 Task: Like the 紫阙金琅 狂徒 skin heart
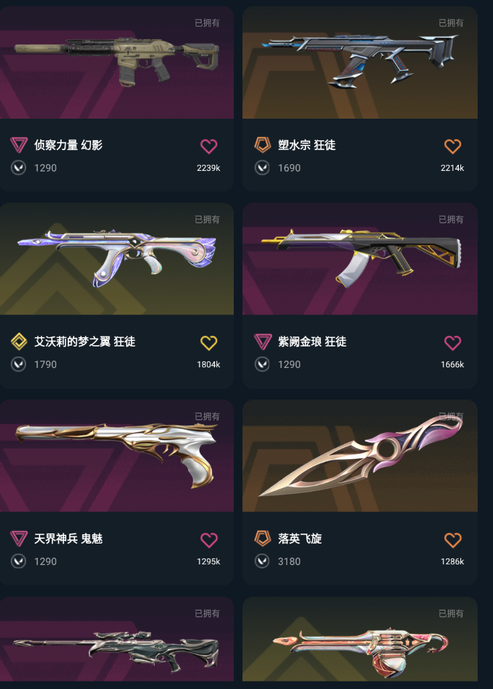(x=453, y=342)
